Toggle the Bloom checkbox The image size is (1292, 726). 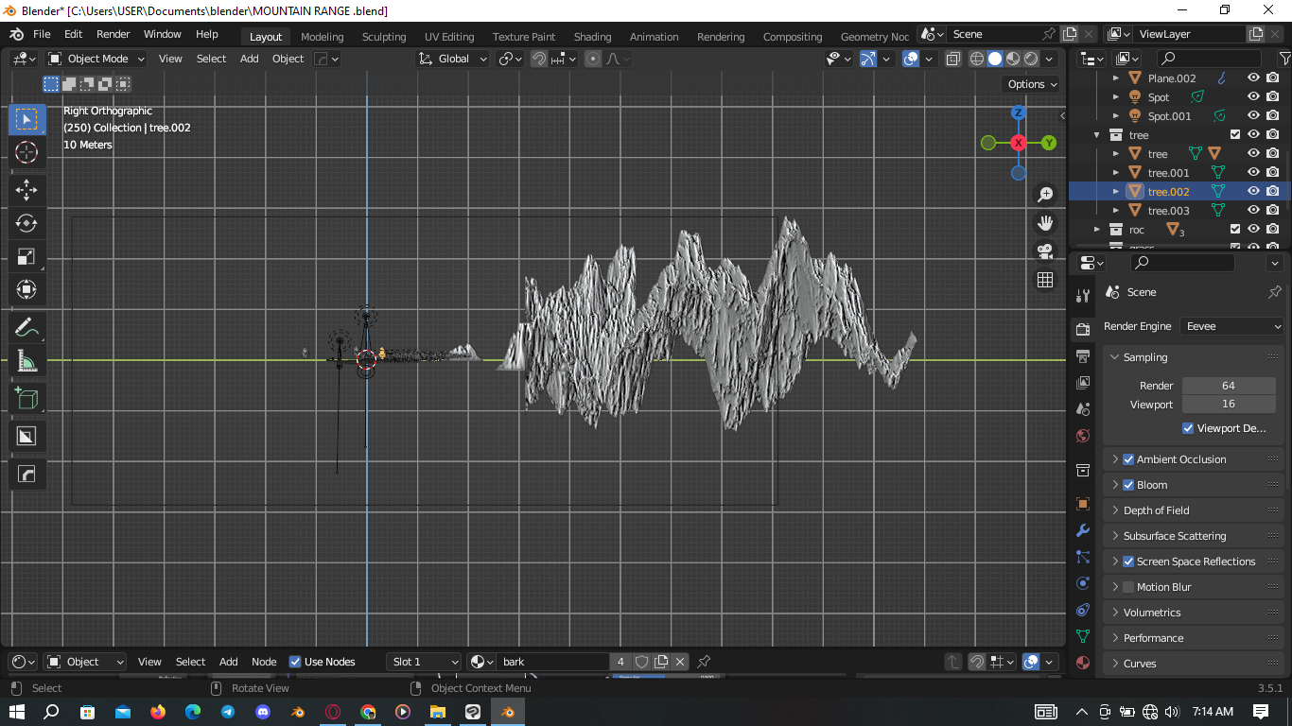coord(1128,485)
